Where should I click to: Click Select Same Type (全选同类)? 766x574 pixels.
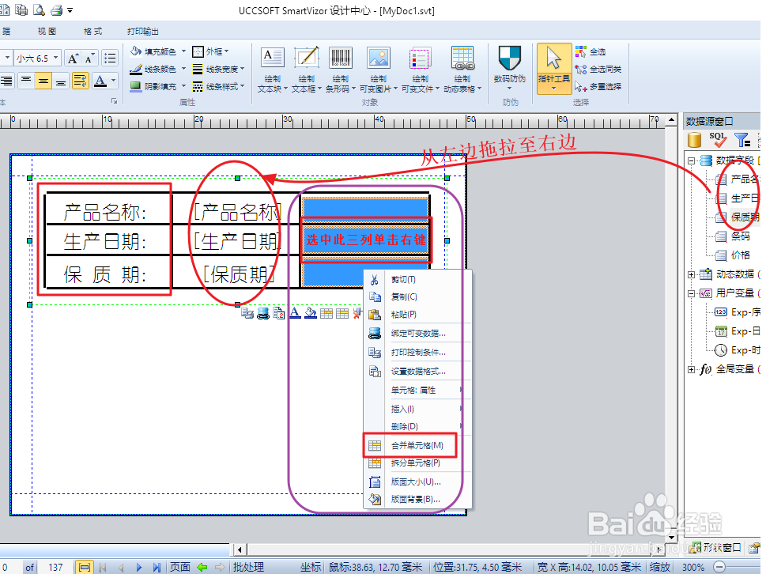[x=598, y=69]
